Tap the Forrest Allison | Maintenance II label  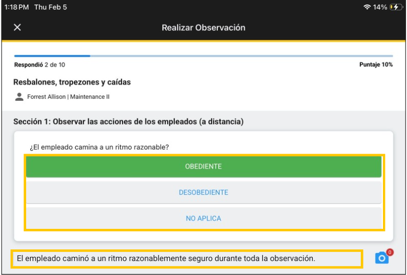68,96
